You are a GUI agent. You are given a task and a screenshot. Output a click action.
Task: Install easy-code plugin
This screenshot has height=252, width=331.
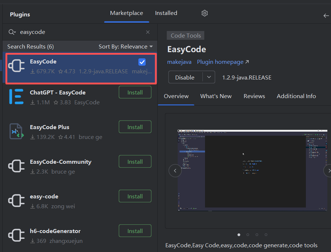coord(135,197)
